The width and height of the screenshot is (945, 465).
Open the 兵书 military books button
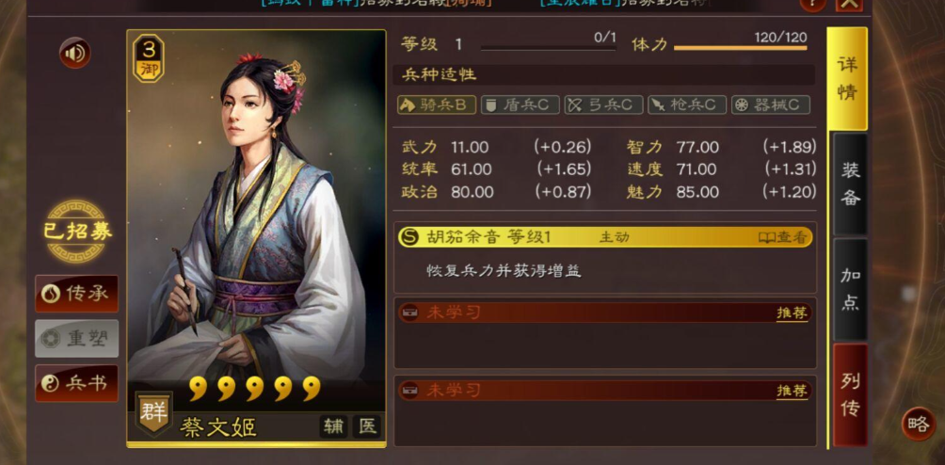pos(76,383)
